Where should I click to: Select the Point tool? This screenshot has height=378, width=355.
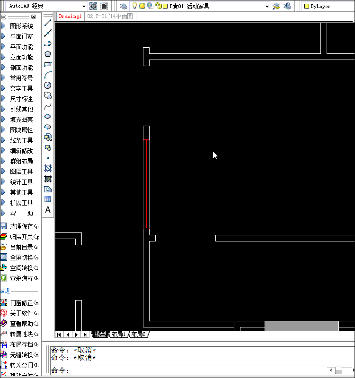[48, 158]
